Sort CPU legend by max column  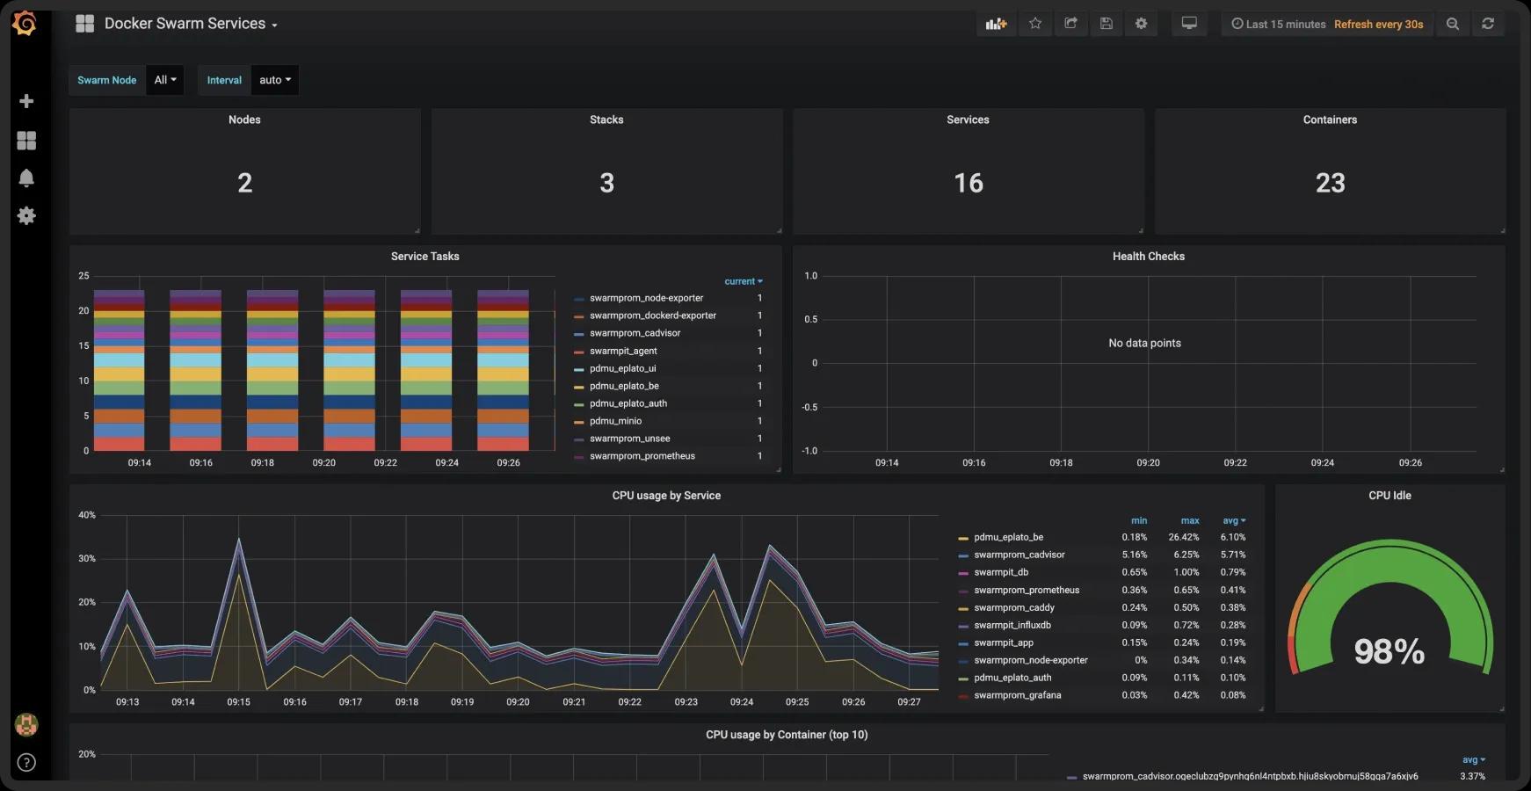(x=1190, y=520)
